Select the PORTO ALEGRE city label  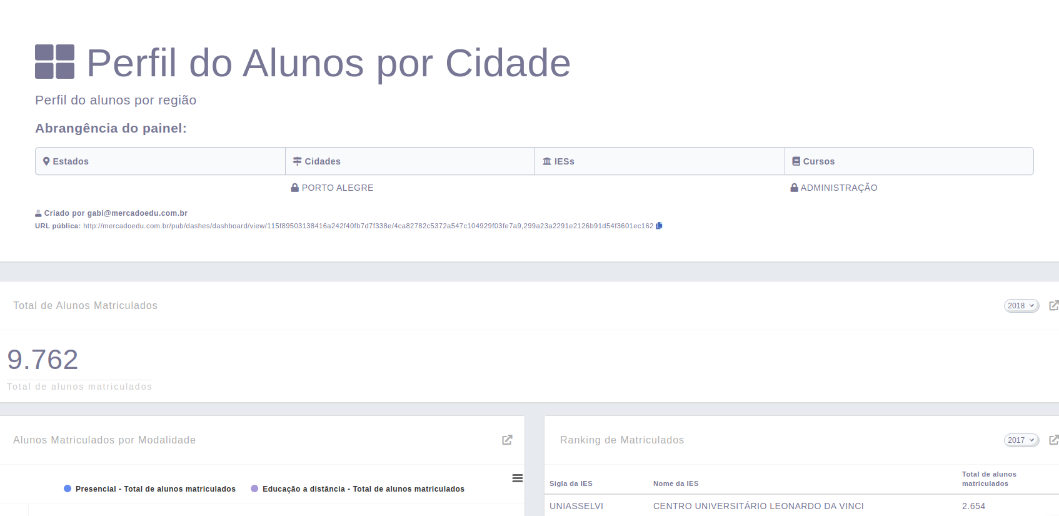338,188
